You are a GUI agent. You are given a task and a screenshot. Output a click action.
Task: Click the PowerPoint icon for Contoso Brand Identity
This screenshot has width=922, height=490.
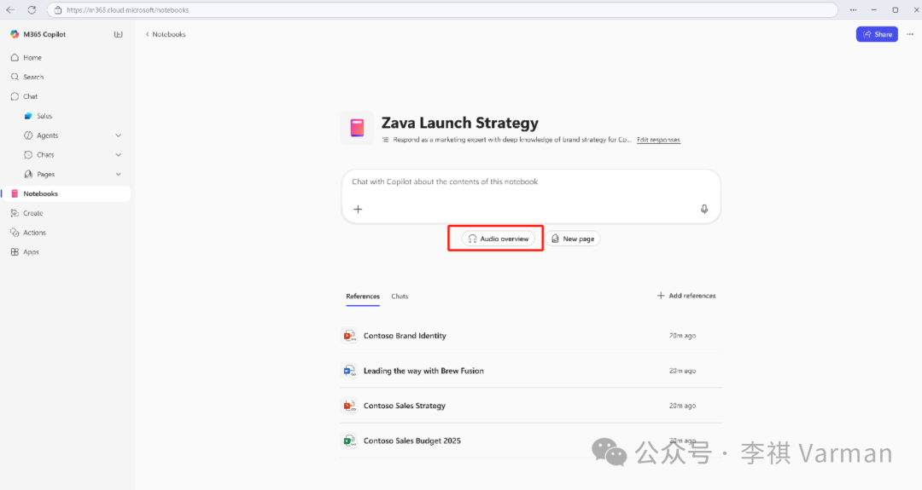[x=350, y=336]
